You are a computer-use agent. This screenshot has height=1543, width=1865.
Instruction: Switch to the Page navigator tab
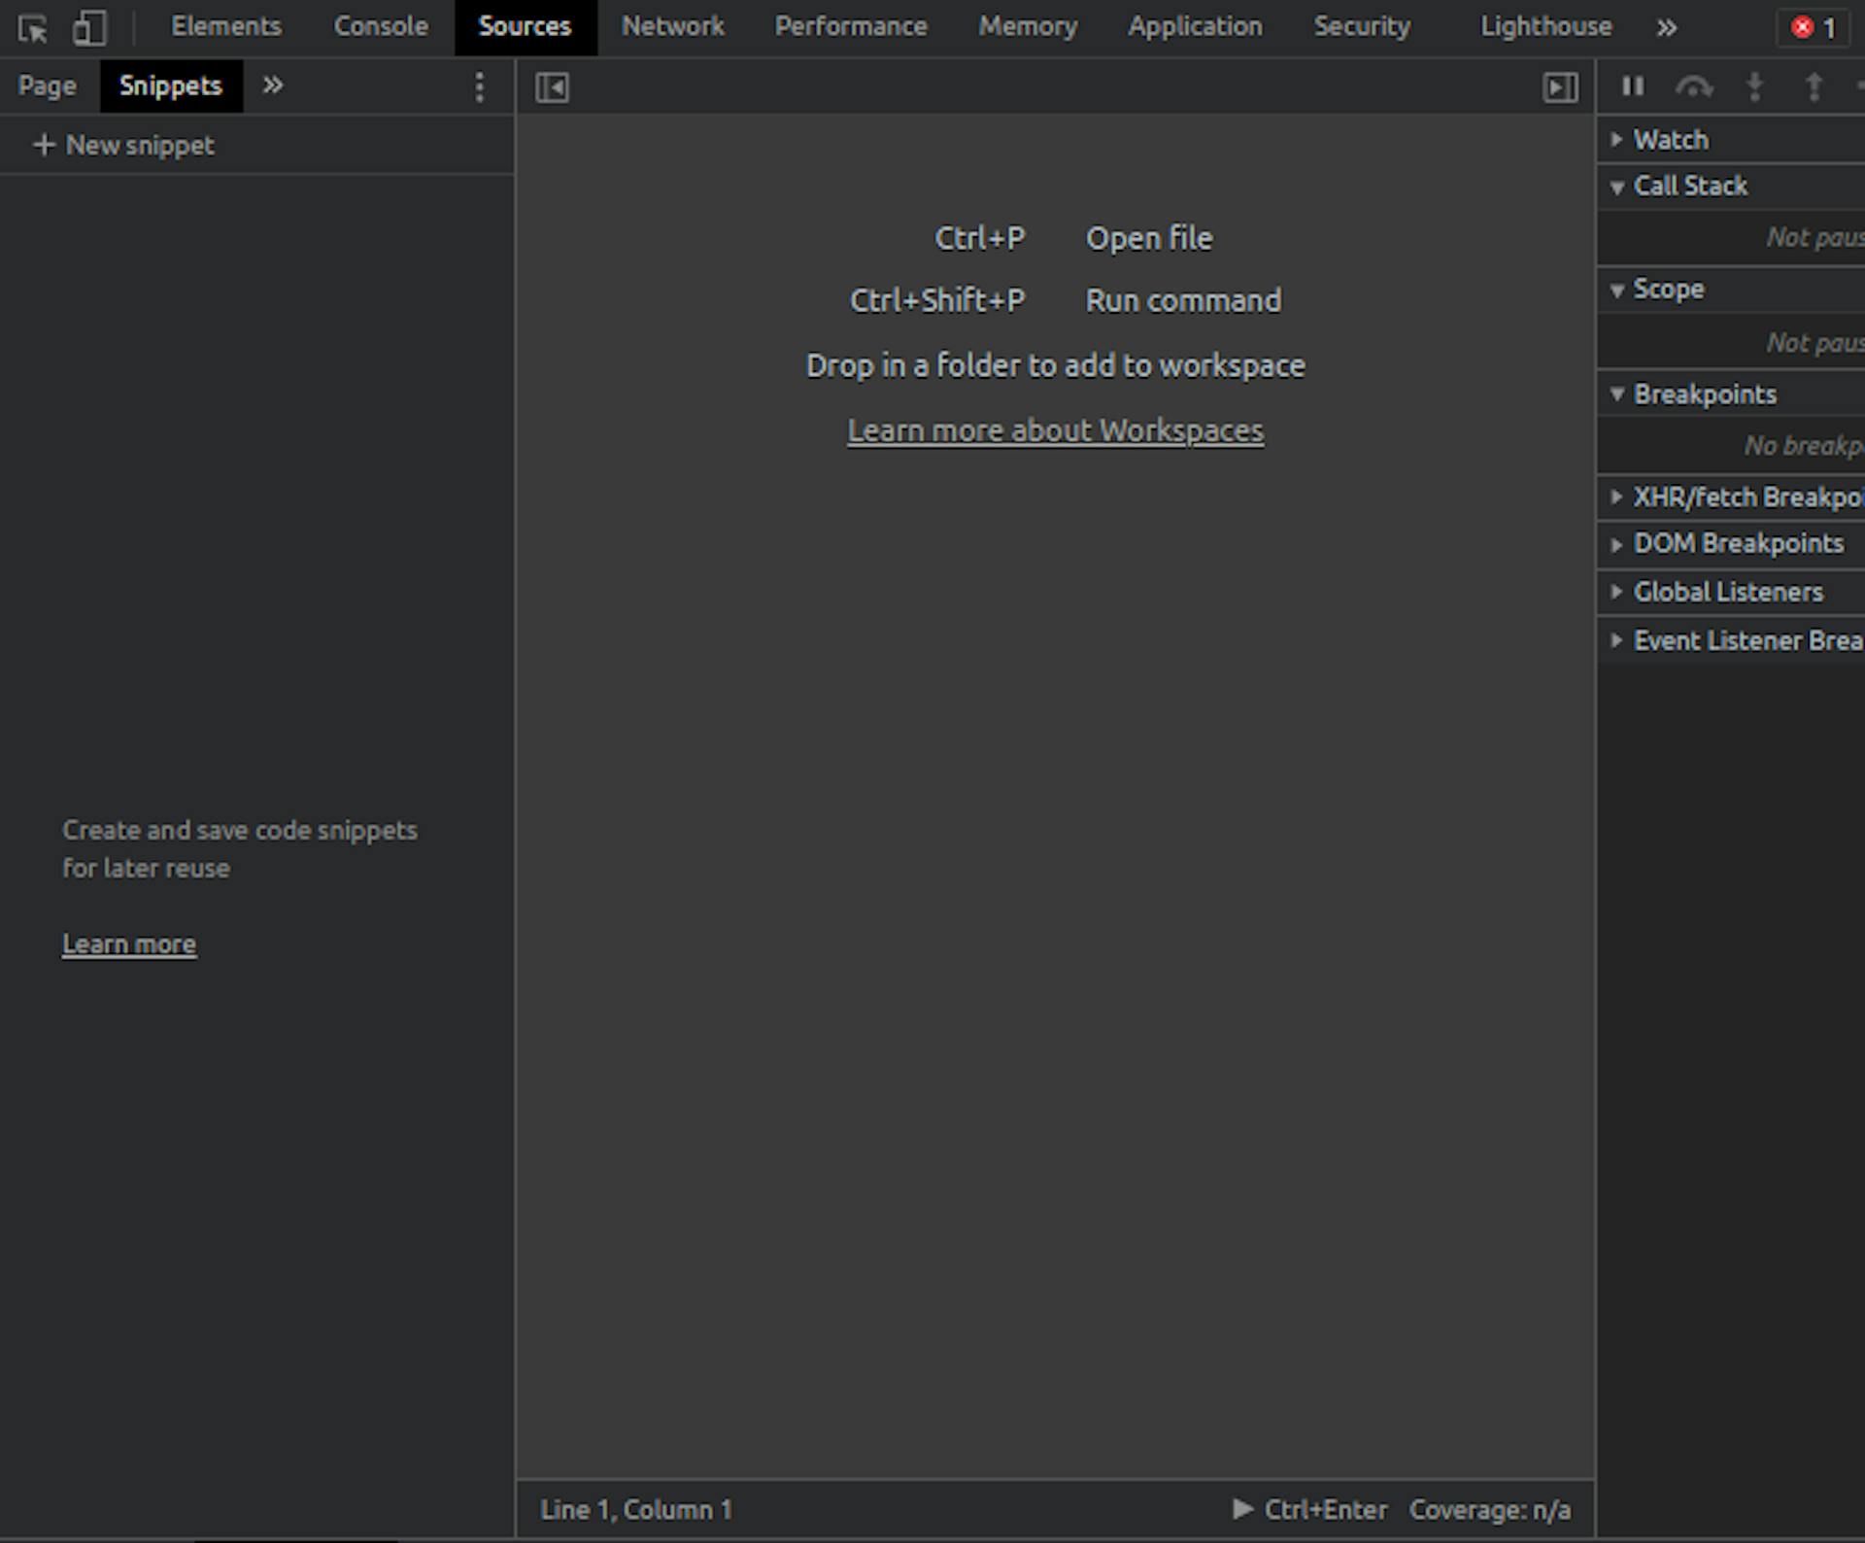tap(47, 86)
